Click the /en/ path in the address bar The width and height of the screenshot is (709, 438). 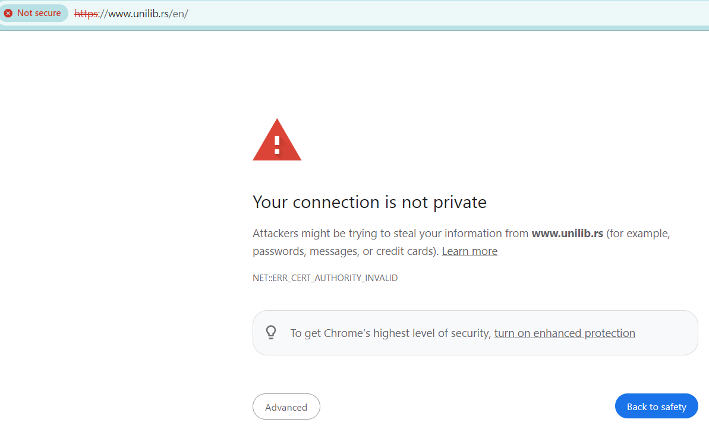[179, 14]
